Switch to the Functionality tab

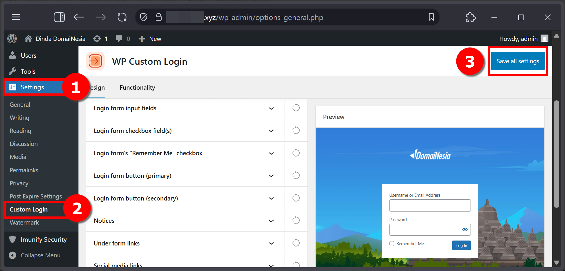pyautogui.click(x=137, y=88)
